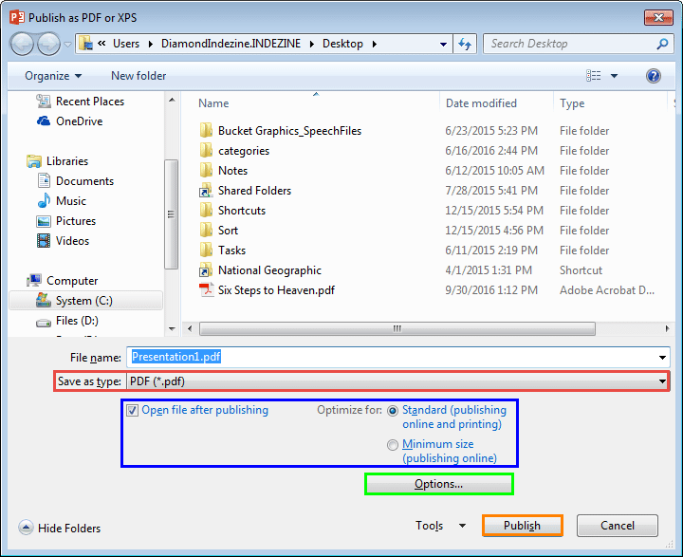Select the Notes folder icon
Screen dimensions: 683x557
click(x=206, y=171)
